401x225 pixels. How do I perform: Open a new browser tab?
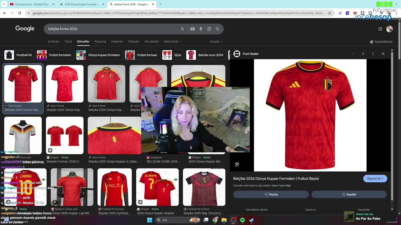pos(160,4)
